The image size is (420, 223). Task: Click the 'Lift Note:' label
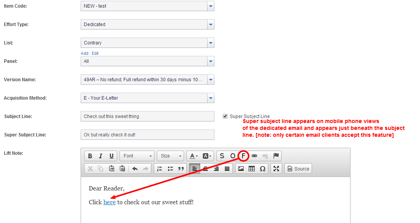coord(13,153)
